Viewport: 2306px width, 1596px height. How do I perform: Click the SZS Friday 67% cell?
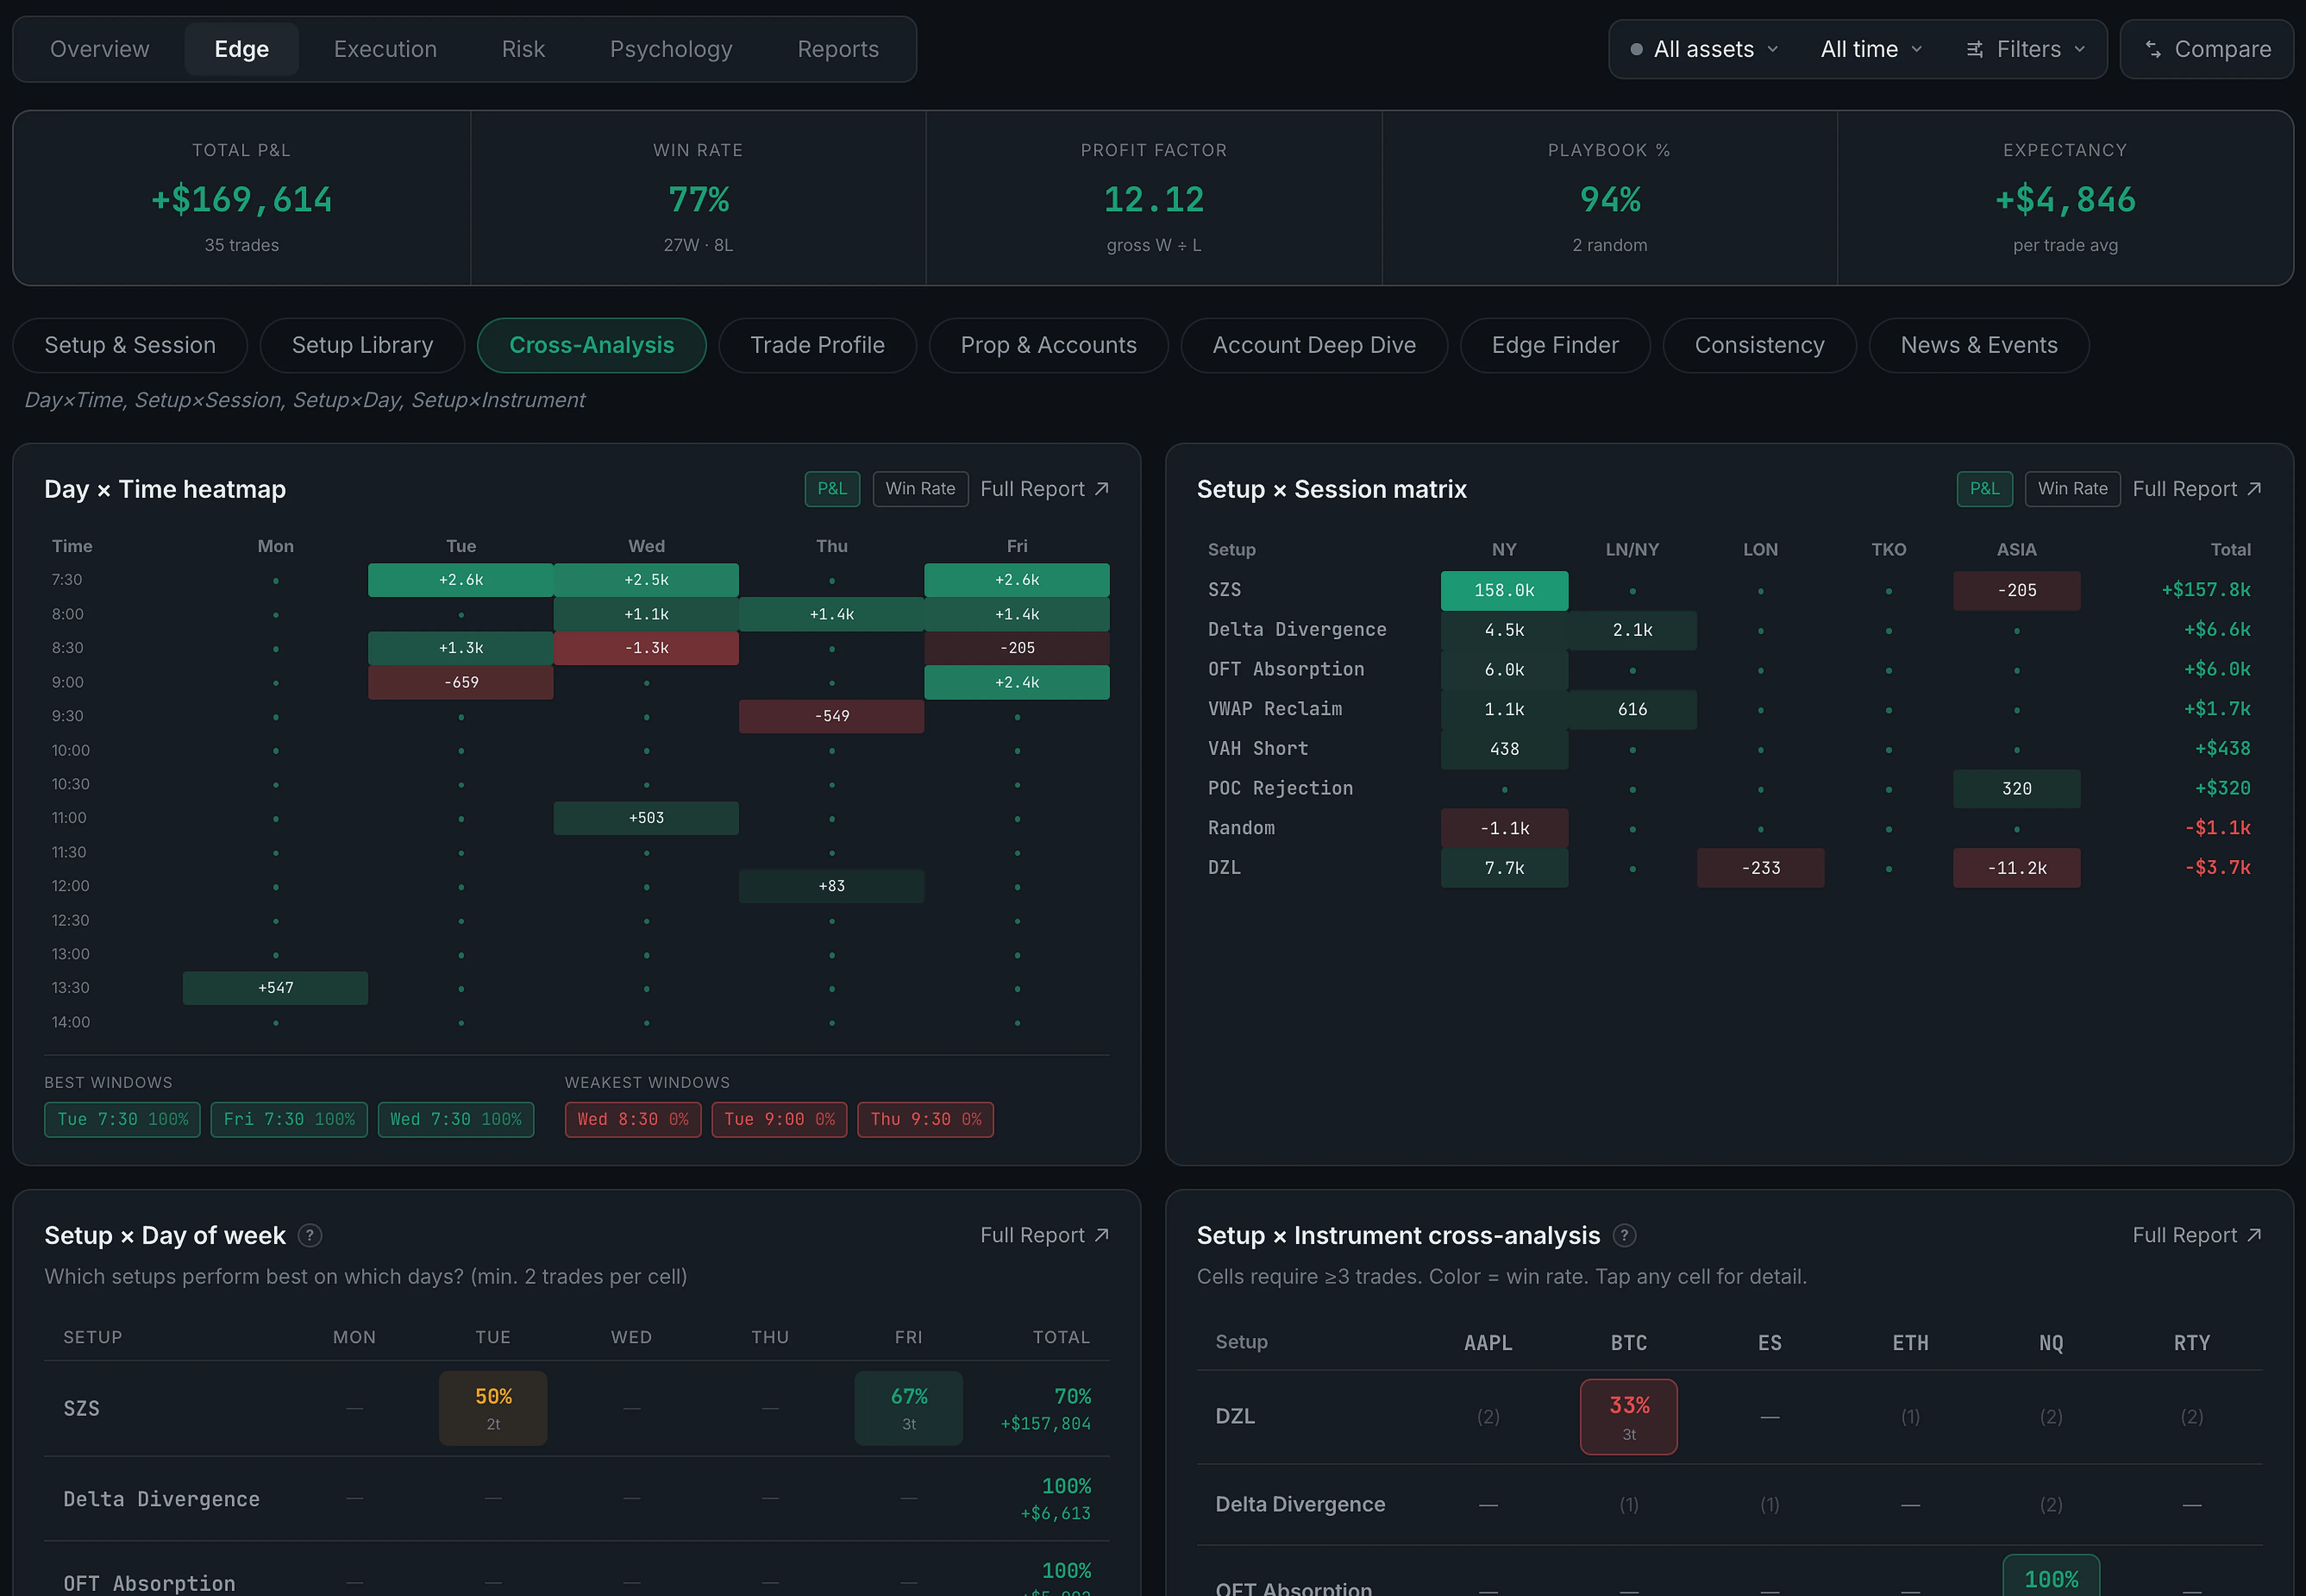click(x=909, y=1408)
